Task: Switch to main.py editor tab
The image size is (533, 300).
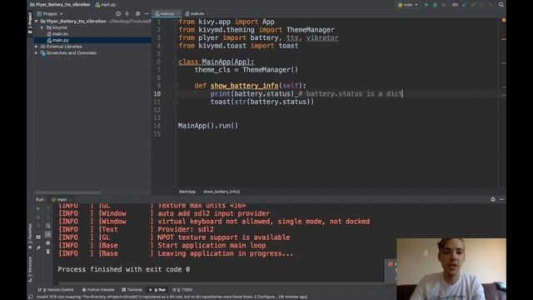Action: point(167,13)
